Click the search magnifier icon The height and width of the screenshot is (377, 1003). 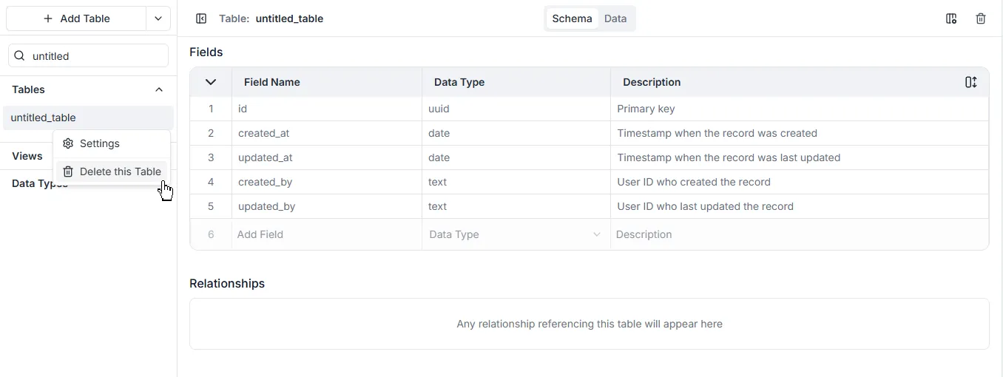pyautogui.click(x=20, y=56)
